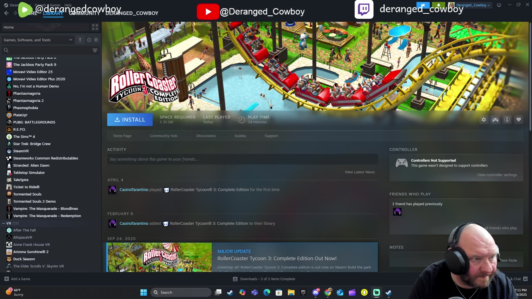The image size is (532, 299).
Task: Open Discussions tab for the game
Action: point(206,136)
